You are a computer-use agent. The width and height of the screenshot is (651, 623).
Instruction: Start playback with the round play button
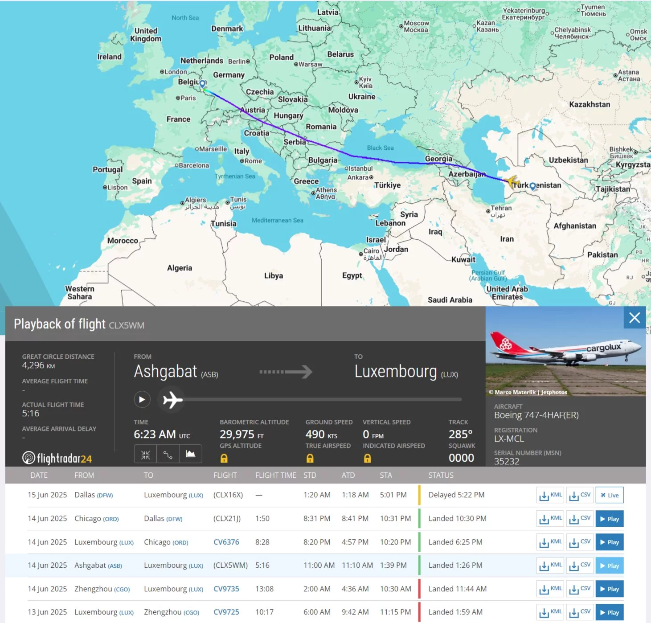[x=142, y=399]
